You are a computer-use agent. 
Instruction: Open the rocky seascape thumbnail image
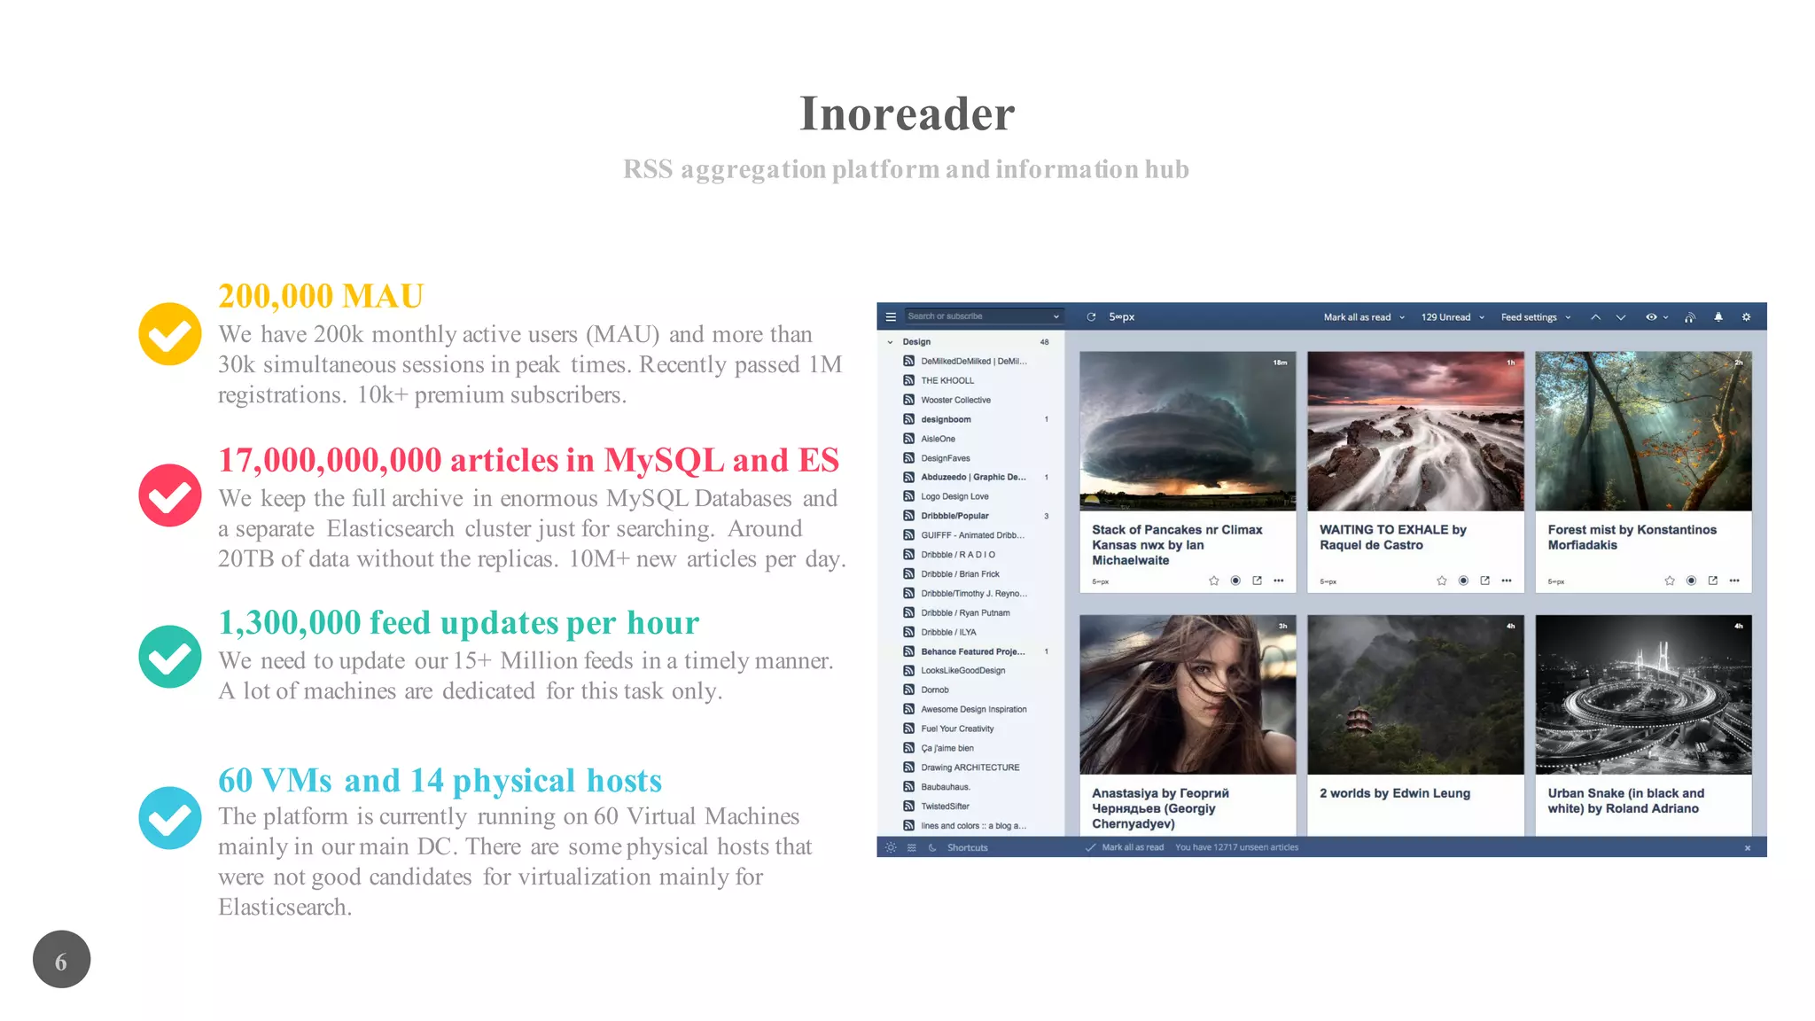pos(1415,431)
